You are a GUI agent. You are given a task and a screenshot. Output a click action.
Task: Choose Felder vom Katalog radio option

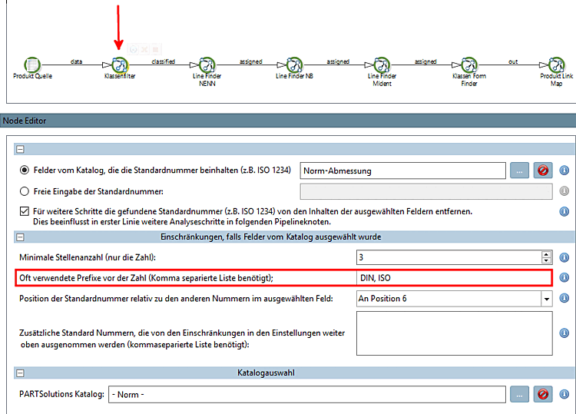click(x=25, y=170)
